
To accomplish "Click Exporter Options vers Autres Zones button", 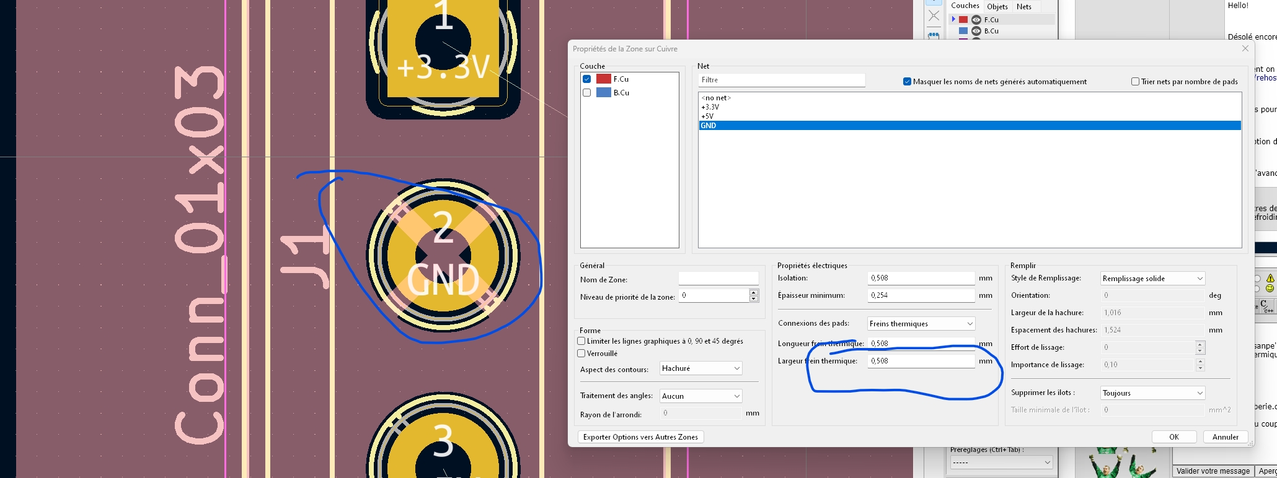I will 640,437.
